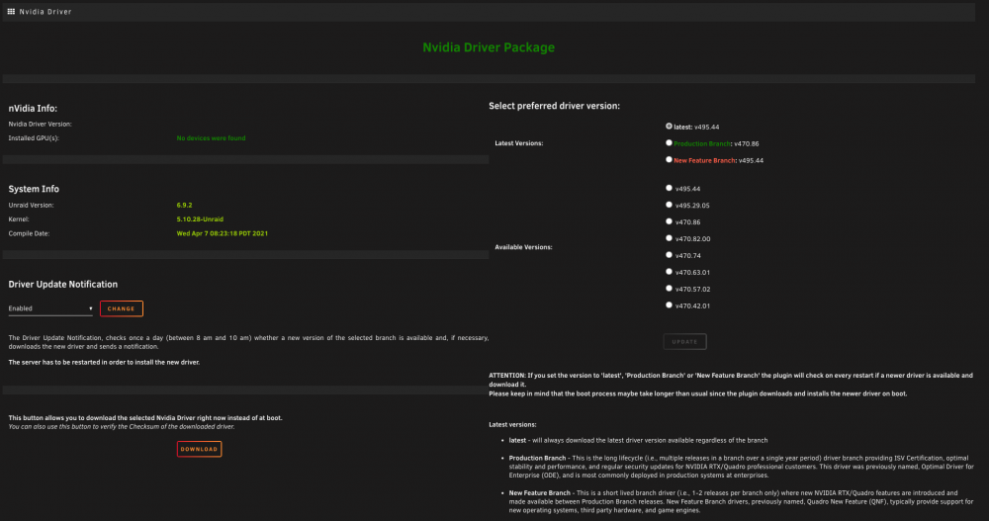Open the Driver Update Notification Enabled dropdown
The image size is (989, 521).
click(x=50, y=308)
